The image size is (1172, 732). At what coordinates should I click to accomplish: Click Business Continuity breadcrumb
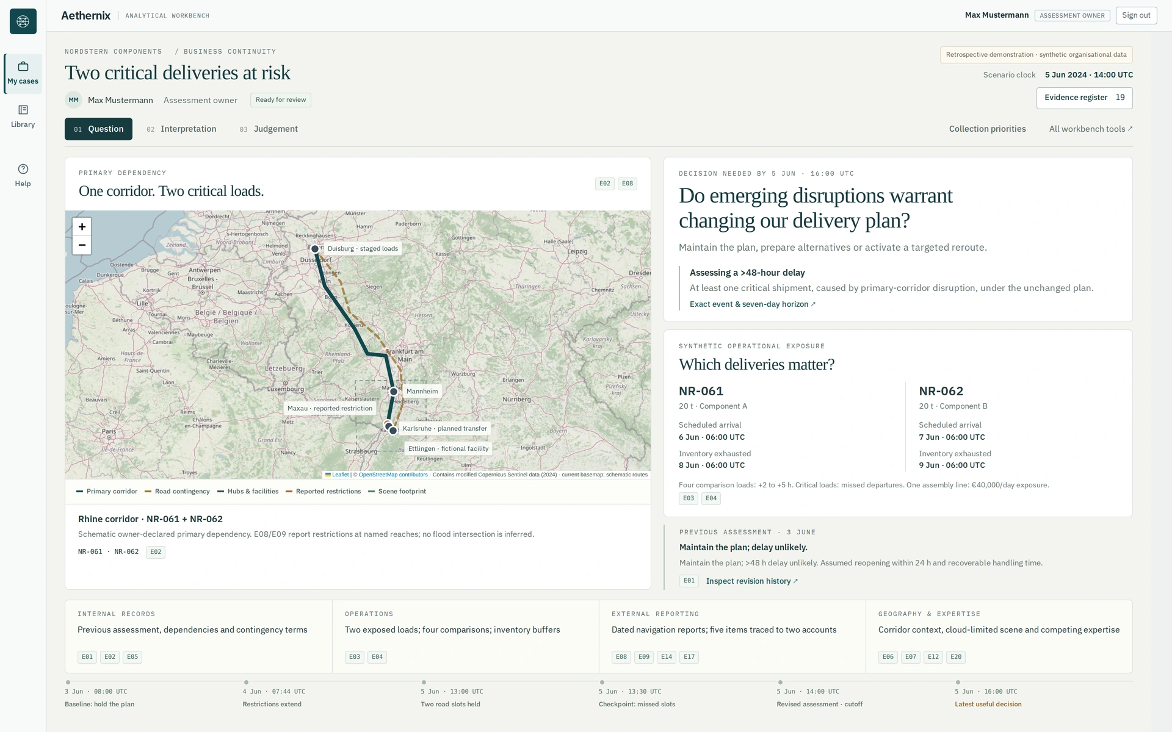pos(230,52)
